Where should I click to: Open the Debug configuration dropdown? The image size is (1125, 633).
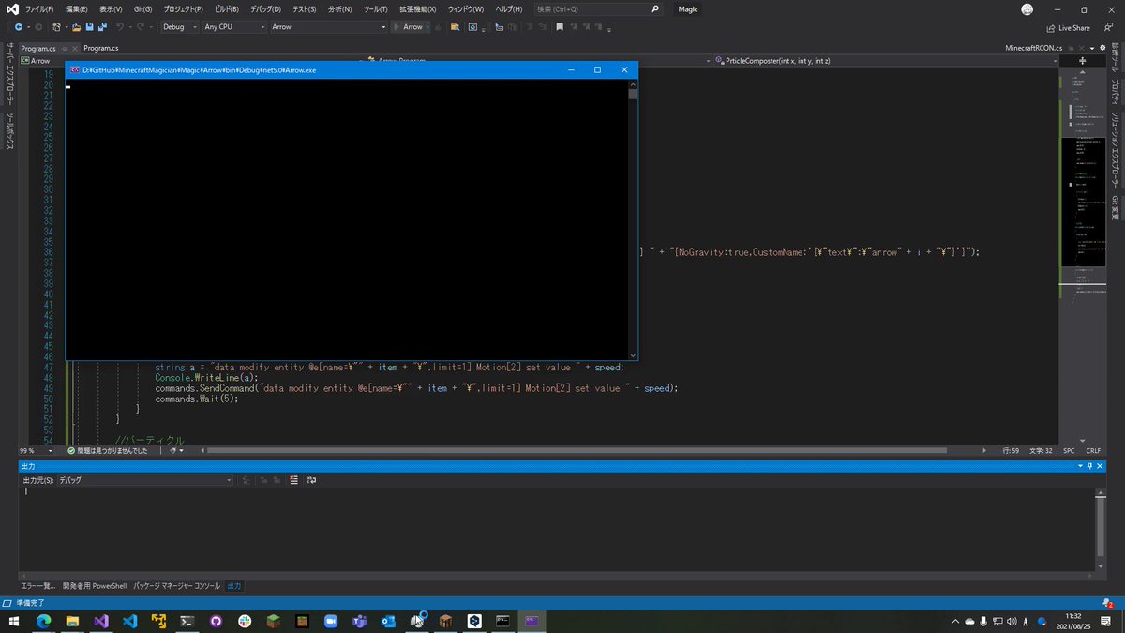click(x=178, y=27)
